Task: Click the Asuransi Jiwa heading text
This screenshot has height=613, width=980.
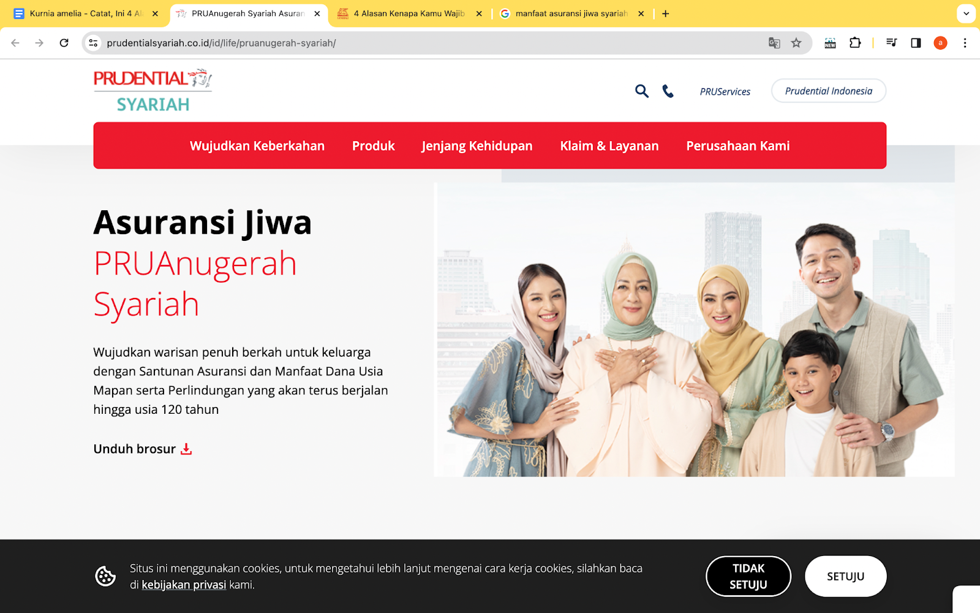Action: coord(203,222)
